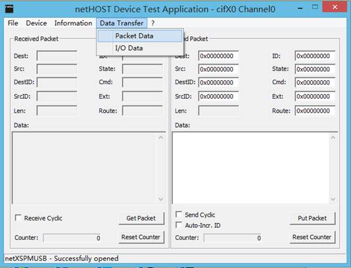
Task: Open the Device menu
Action: pos(36,23)
